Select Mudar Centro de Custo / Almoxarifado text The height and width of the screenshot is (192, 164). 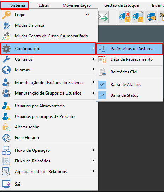pos(51,36)
